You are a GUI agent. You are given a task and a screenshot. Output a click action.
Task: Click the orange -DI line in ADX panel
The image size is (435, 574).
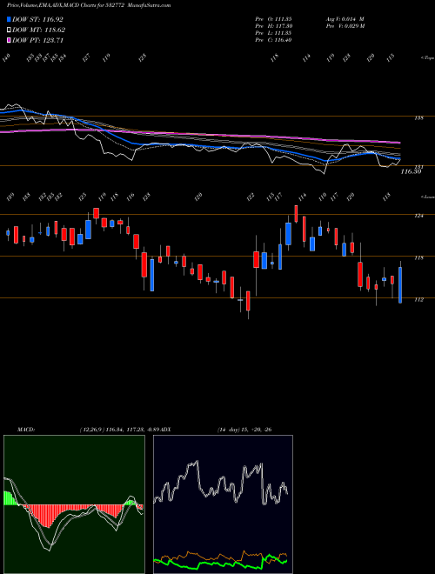pos(220,556)
